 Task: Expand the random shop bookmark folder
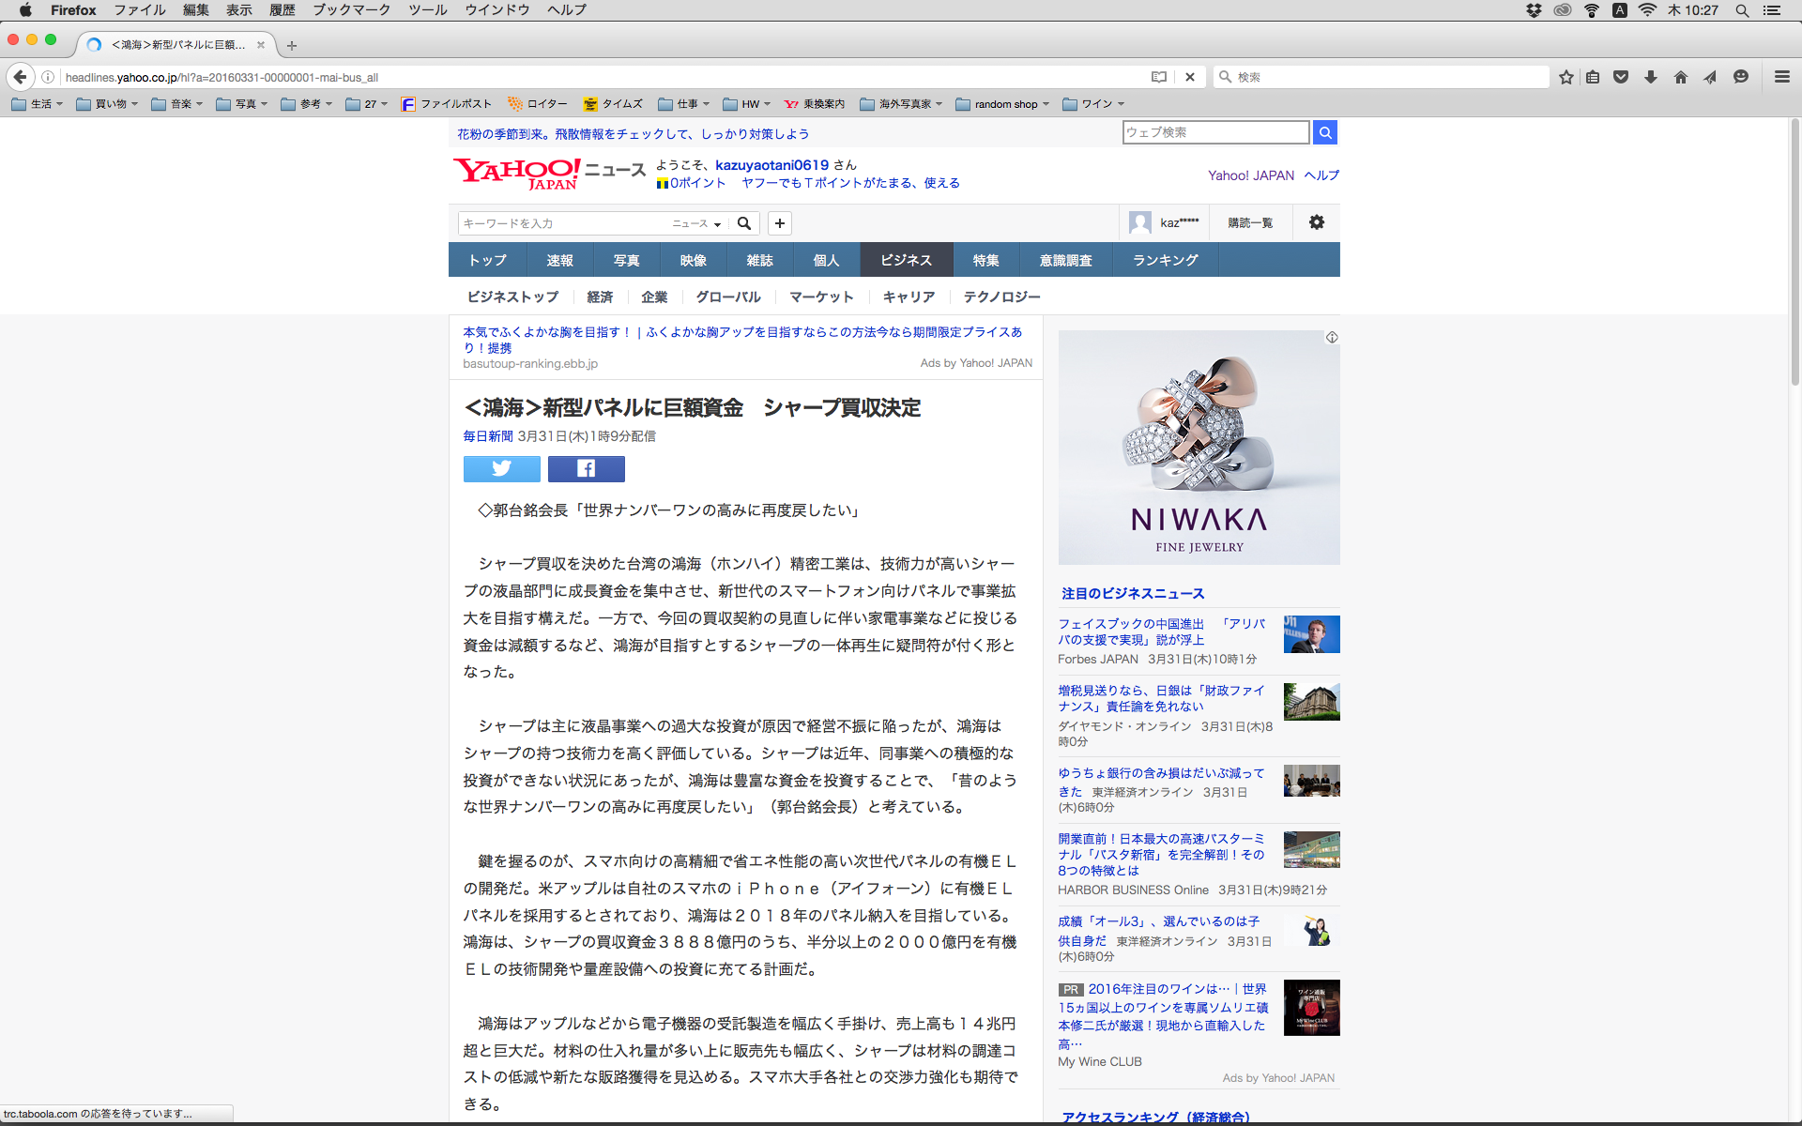1002,104
